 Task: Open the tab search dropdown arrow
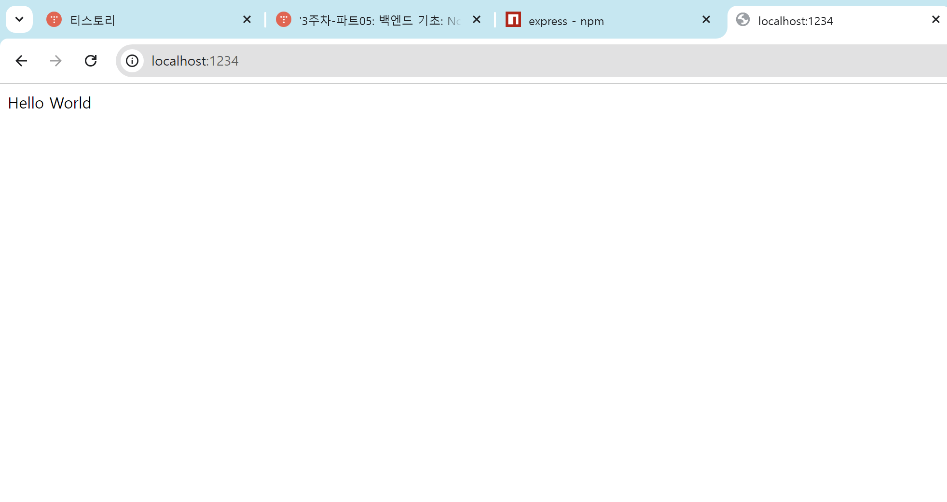coord(19,20)
